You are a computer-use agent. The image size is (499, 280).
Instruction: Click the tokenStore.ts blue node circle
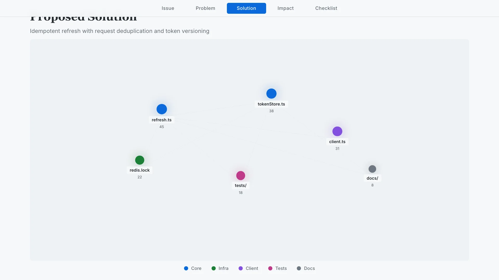tap(271, 94)
